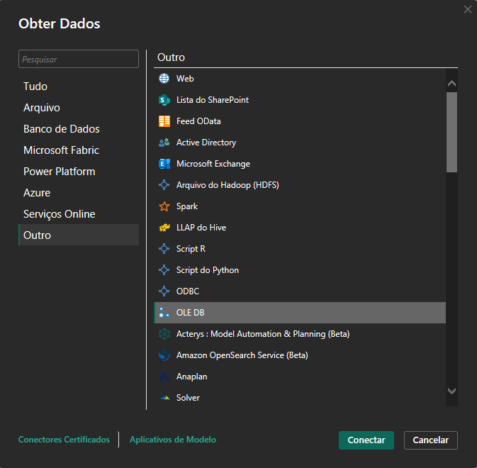Viewport: 477px width, 468px height.
Task: Click the LLAP do Hive icon
Action: (164, 228)
